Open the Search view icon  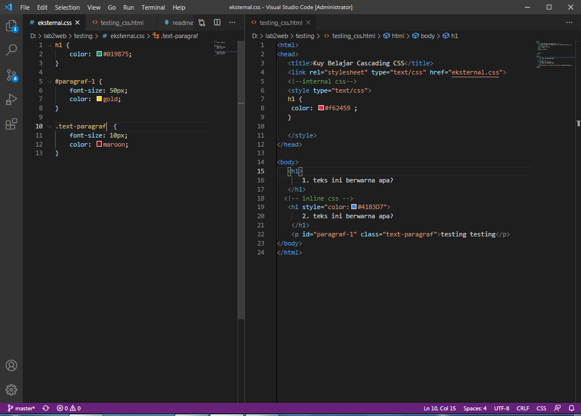point(11,49)
